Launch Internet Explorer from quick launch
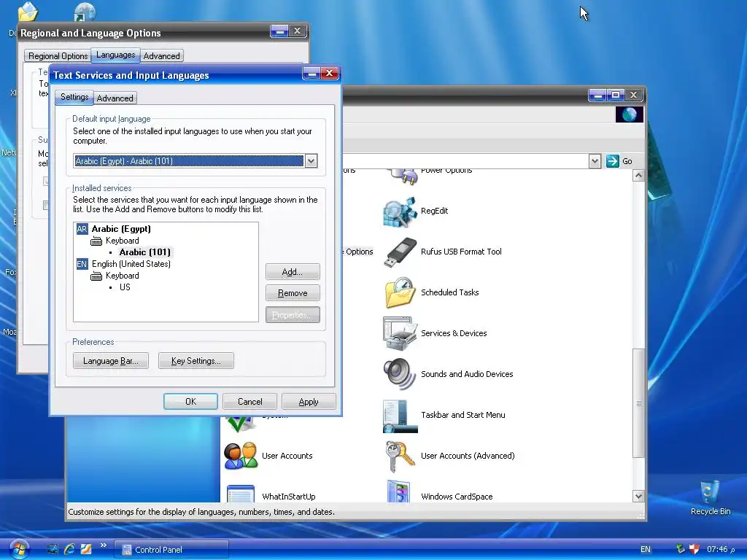Image resolution: width=747 pixels, height=560 pixels. point(69,549)
